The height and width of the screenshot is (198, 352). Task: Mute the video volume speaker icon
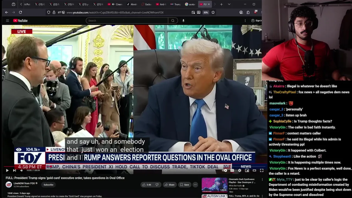pyautogui.click(x=21, y=170)
